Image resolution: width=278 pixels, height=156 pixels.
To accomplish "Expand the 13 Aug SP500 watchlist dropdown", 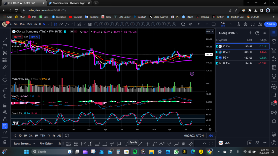I will coord(237,33).
